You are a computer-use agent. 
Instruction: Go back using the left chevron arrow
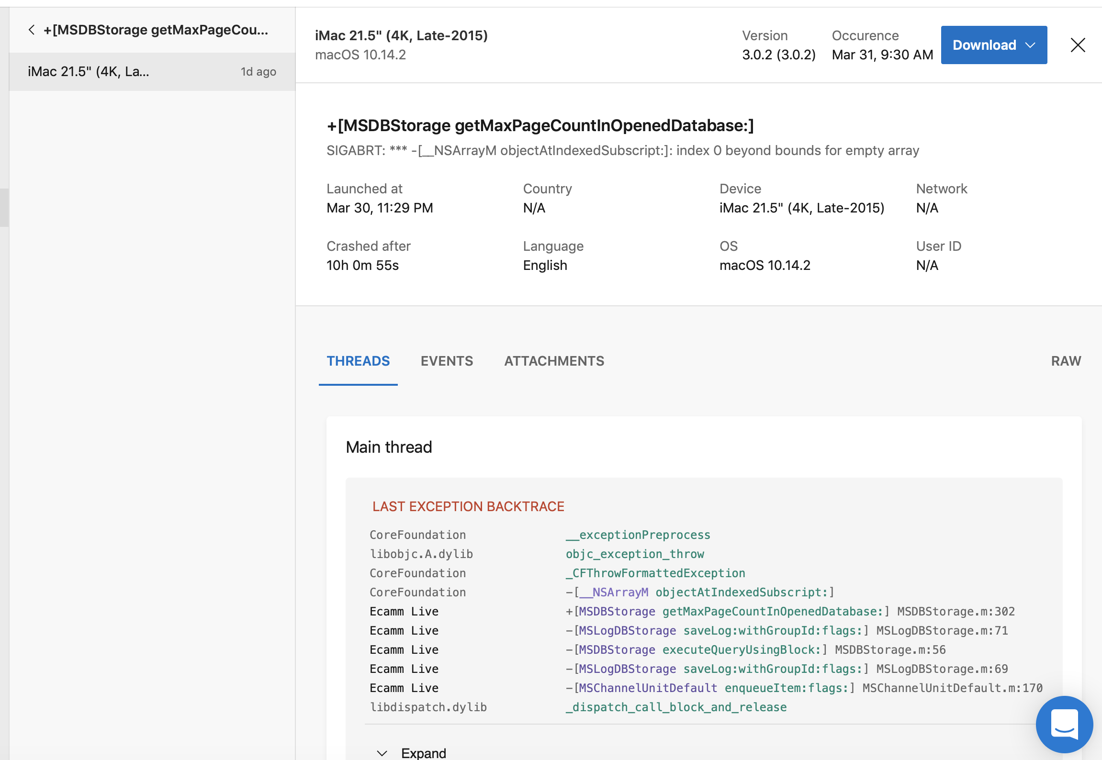[32, 30]
